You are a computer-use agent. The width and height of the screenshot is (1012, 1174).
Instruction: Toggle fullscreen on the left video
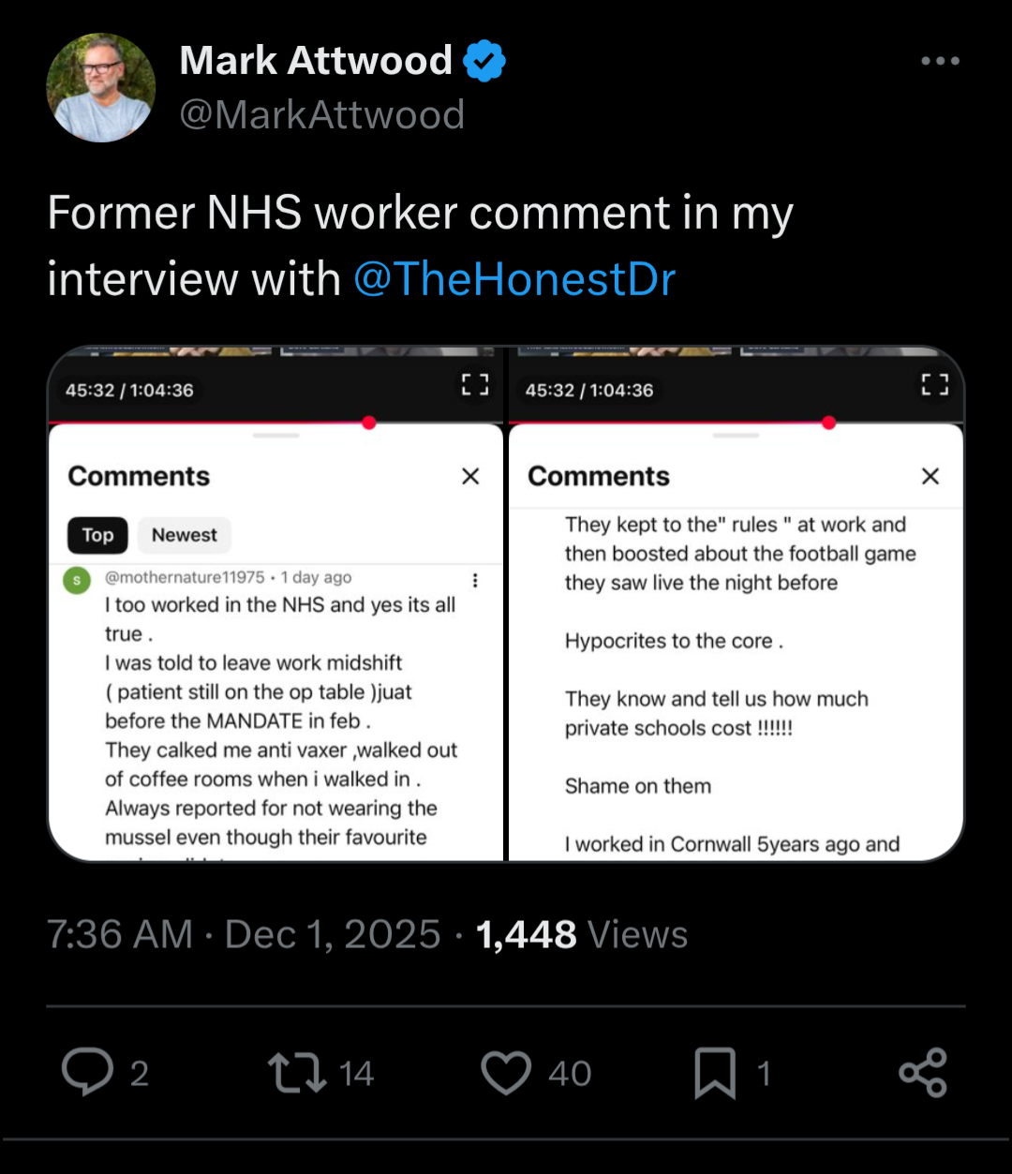pos(475,385)
